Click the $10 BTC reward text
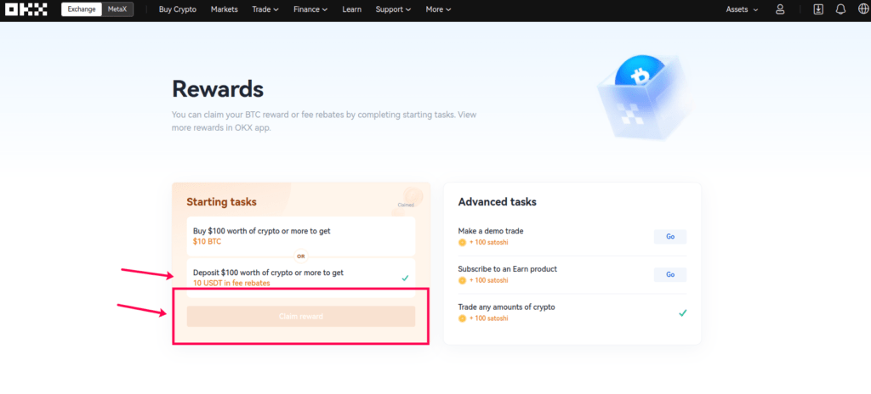Image resolution: width=871 pixels, height=394 pixels. tap(206, 241)
